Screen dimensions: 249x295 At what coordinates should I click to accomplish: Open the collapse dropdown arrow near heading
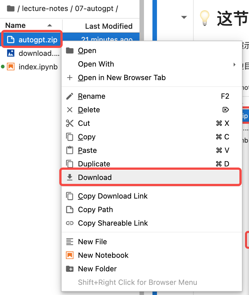tap(184, 17)
